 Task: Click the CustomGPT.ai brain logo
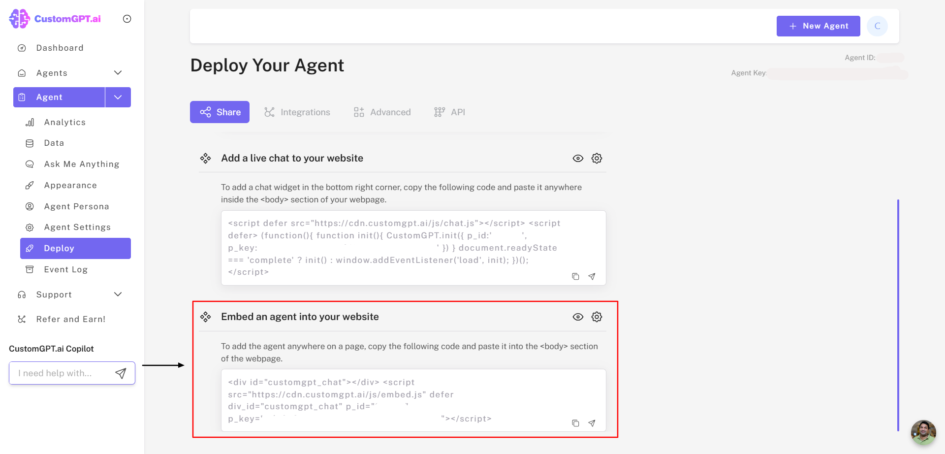tap(20, 19)
